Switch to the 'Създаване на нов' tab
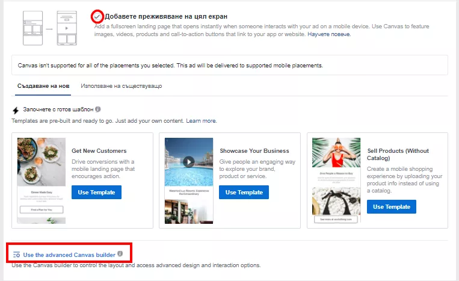The image size is (459, 281). [43, 86]
